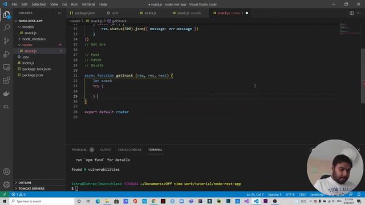
Task: Open editor More Actions ellipsis
Action: (x=359, y=13)
